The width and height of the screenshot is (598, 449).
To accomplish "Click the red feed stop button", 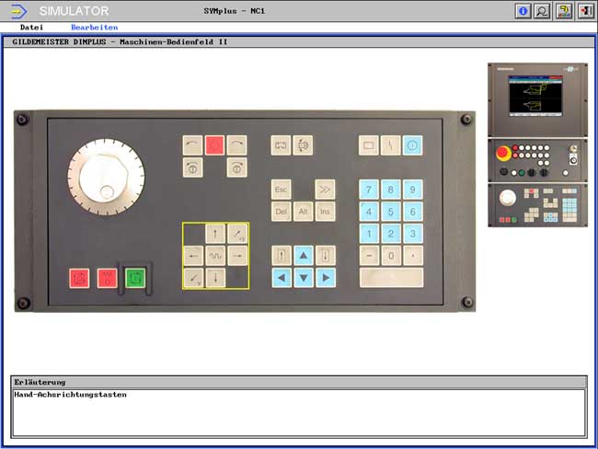I will click(107, 278).
